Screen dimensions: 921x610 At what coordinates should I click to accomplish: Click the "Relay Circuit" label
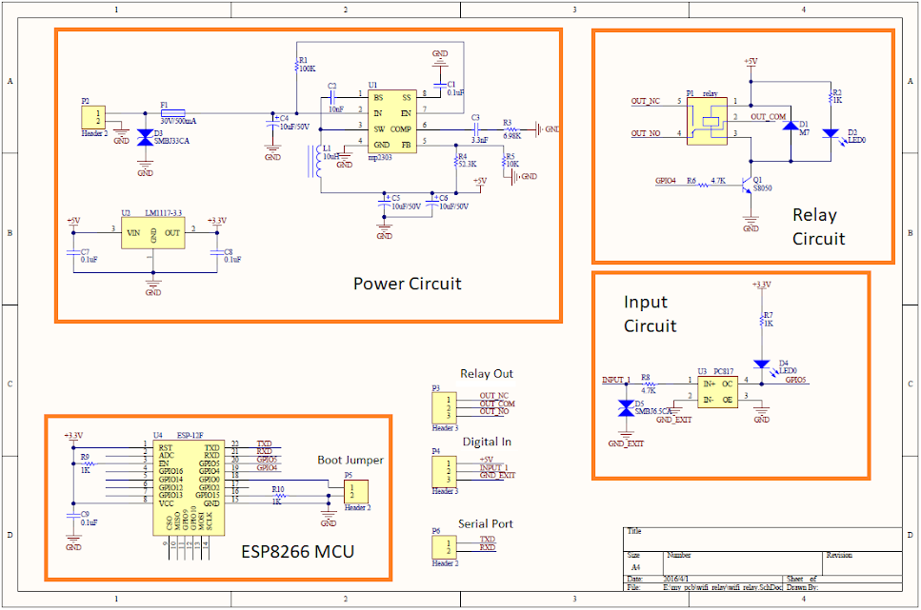(x=818, y=227)
